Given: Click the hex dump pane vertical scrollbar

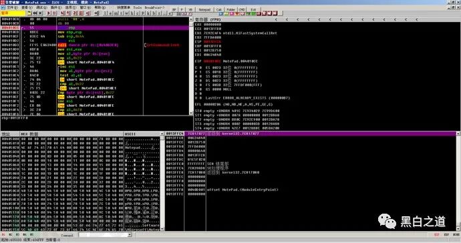Looking at the screenshot, I should coord(162,182).
